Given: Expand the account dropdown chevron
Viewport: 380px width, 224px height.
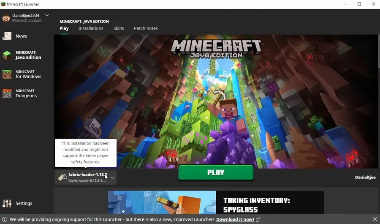Looking at the screenshot, I should tap(47, 16).
